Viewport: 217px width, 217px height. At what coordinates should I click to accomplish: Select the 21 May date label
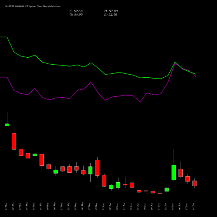click(x=62, y=207)
